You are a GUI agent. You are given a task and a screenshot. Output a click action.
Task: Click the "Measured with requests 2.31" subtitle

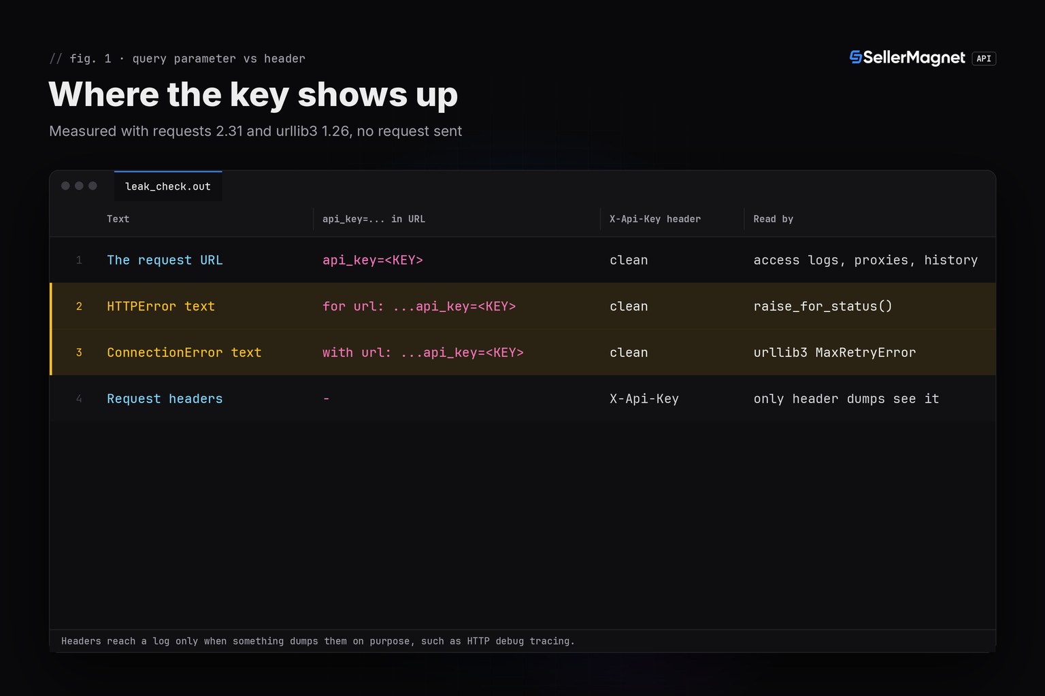(x=255, y=131)
